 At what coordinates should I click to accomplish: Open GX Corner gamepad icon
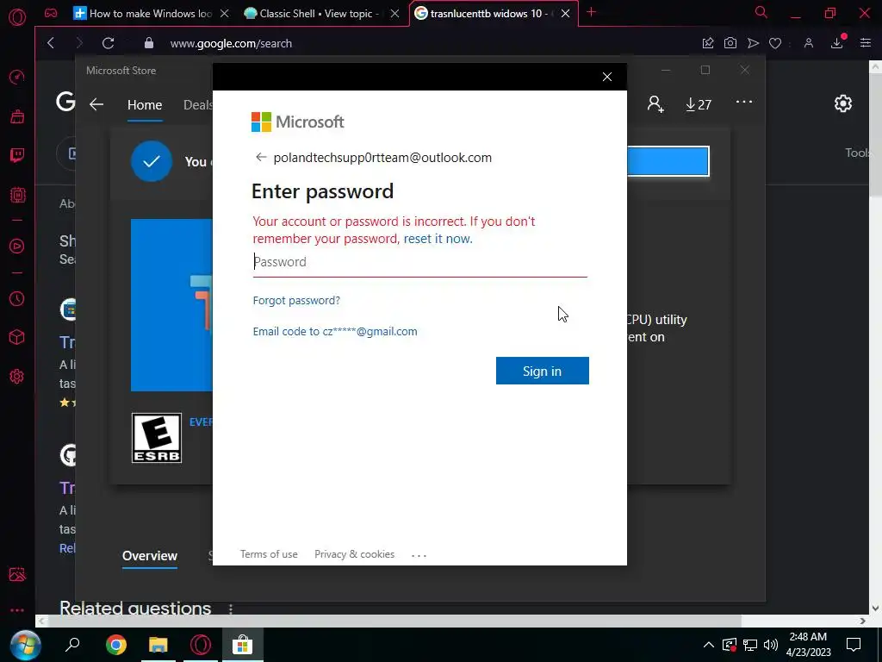click(x=51, y=14)
